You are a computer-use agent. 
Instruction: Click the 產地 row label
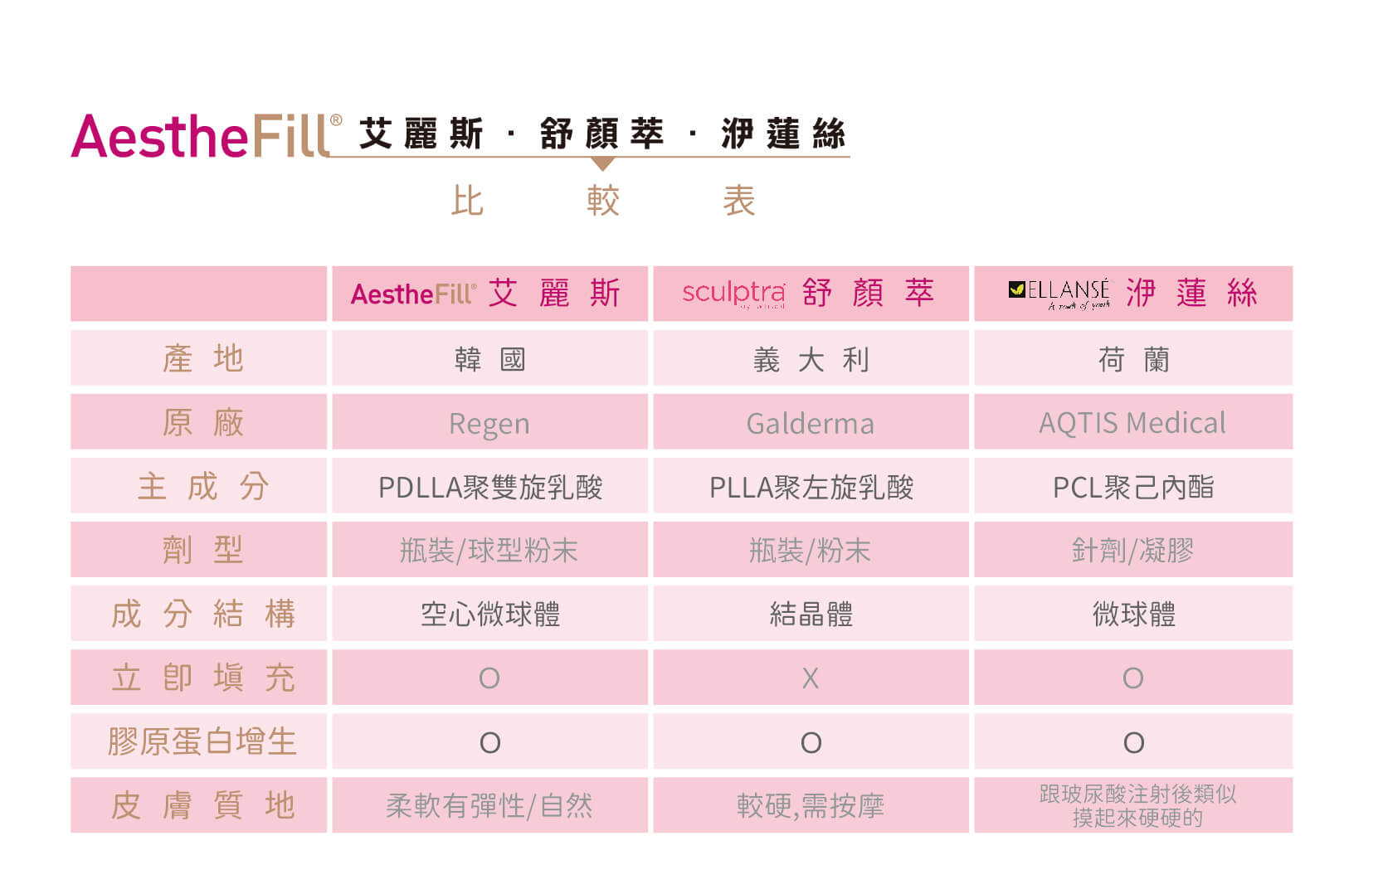coord(202,359)
